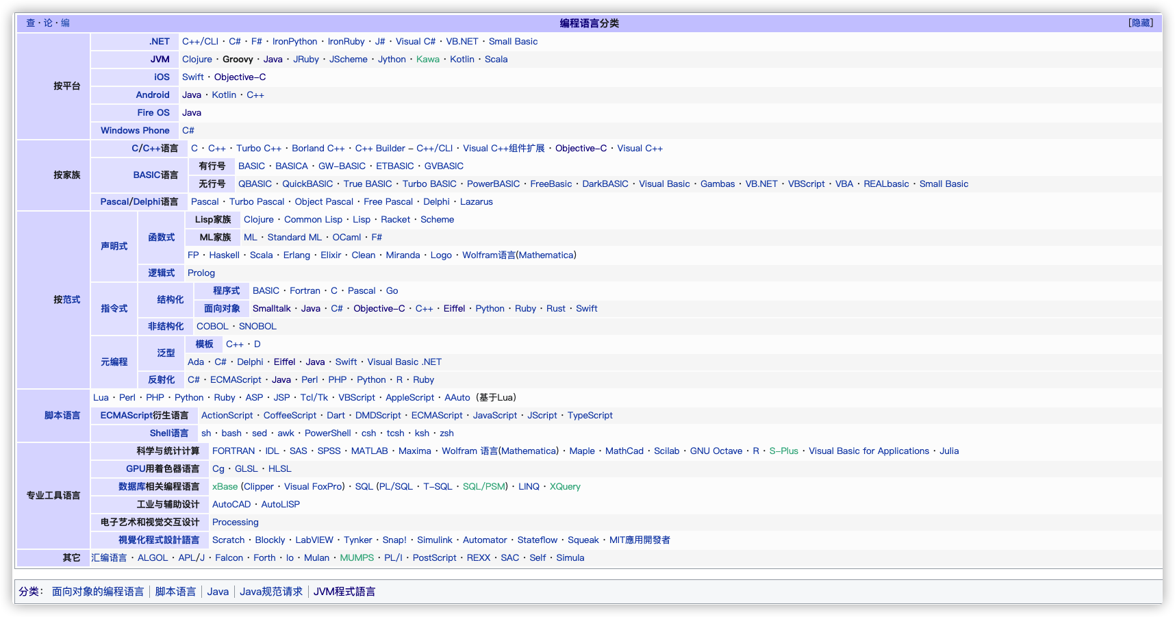The width and height of the screenshot is (1175, 617).
Task: Open the Processing link
Action: pos(235,522)
